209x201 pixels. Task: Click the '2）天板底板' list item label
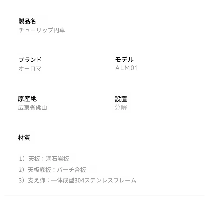pos(35,170)
